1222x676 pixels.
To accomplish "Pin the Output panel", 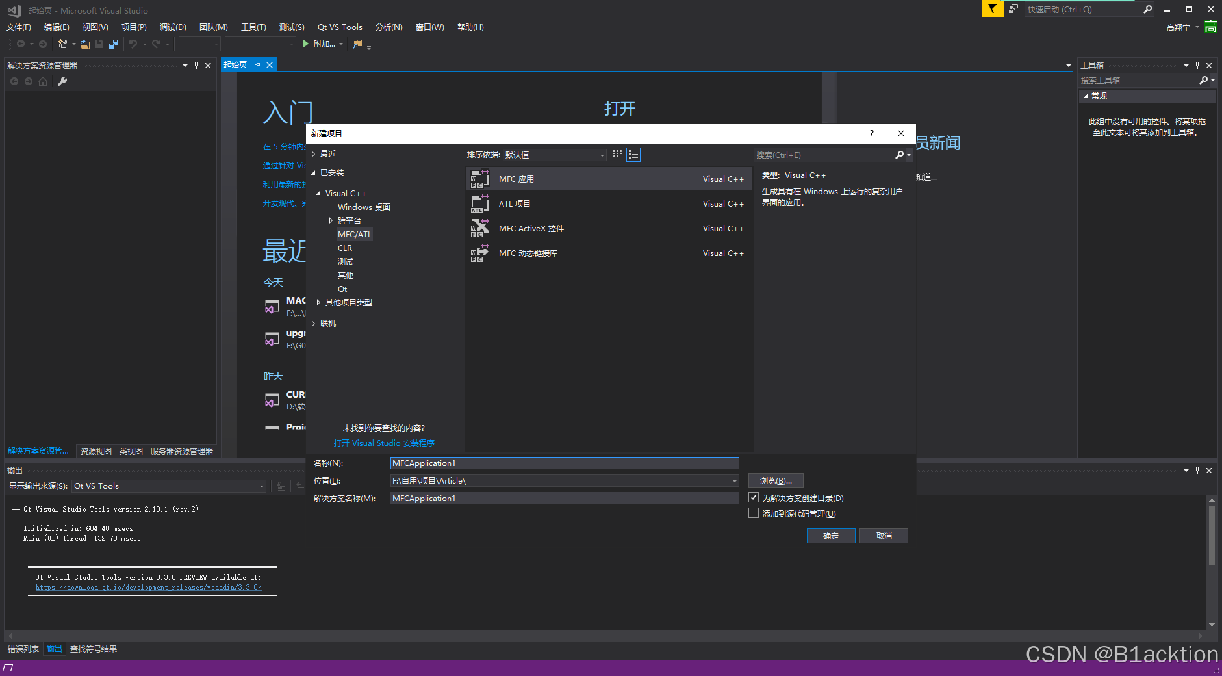I will (x=1197, y=470).
